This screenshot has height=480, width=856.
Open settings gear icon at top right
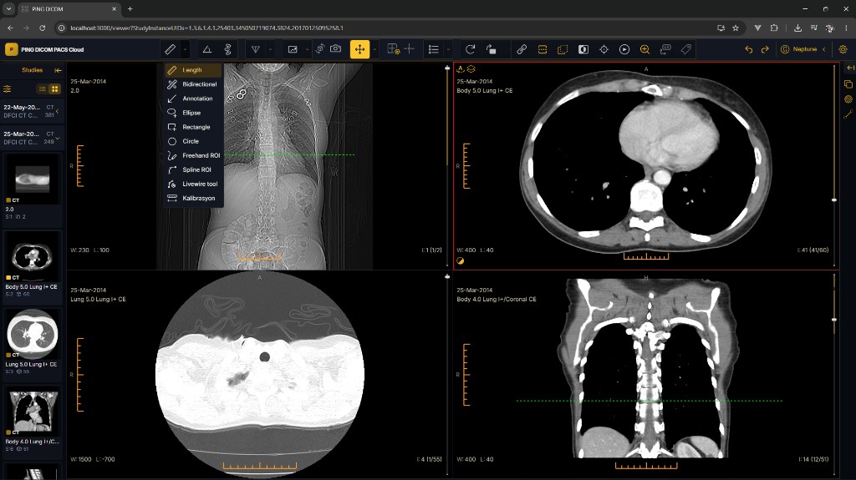tap(843, 49)
